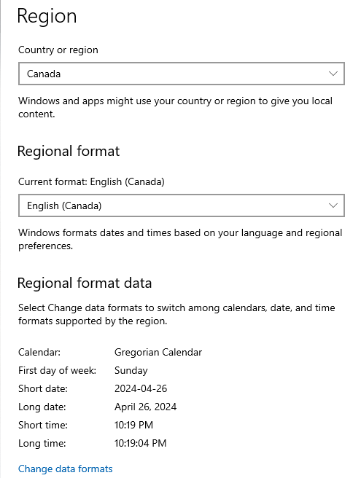Open the Change data formats link
The height and width of the screenshot is (478, 361).
tap(66, 469)
